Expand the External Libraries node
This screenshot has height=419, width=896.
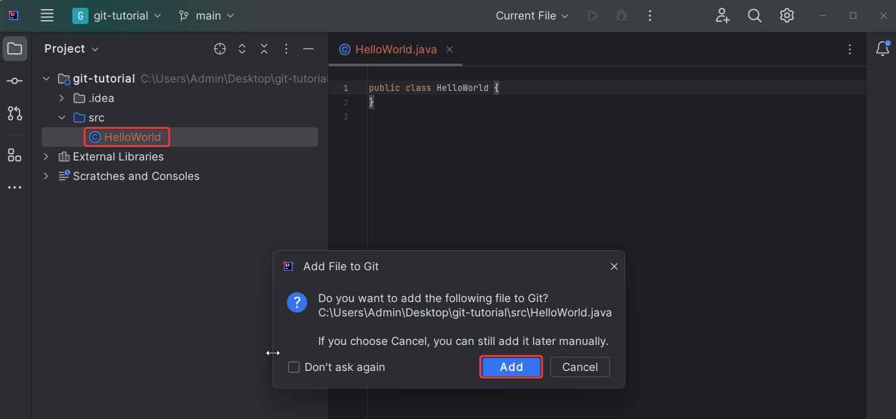pyautogui.click(x=46, y=157)
